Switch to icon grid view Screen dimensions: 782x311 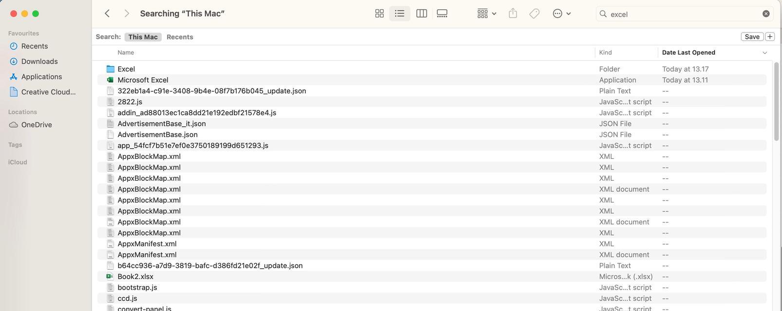click(x=379, y=14)
